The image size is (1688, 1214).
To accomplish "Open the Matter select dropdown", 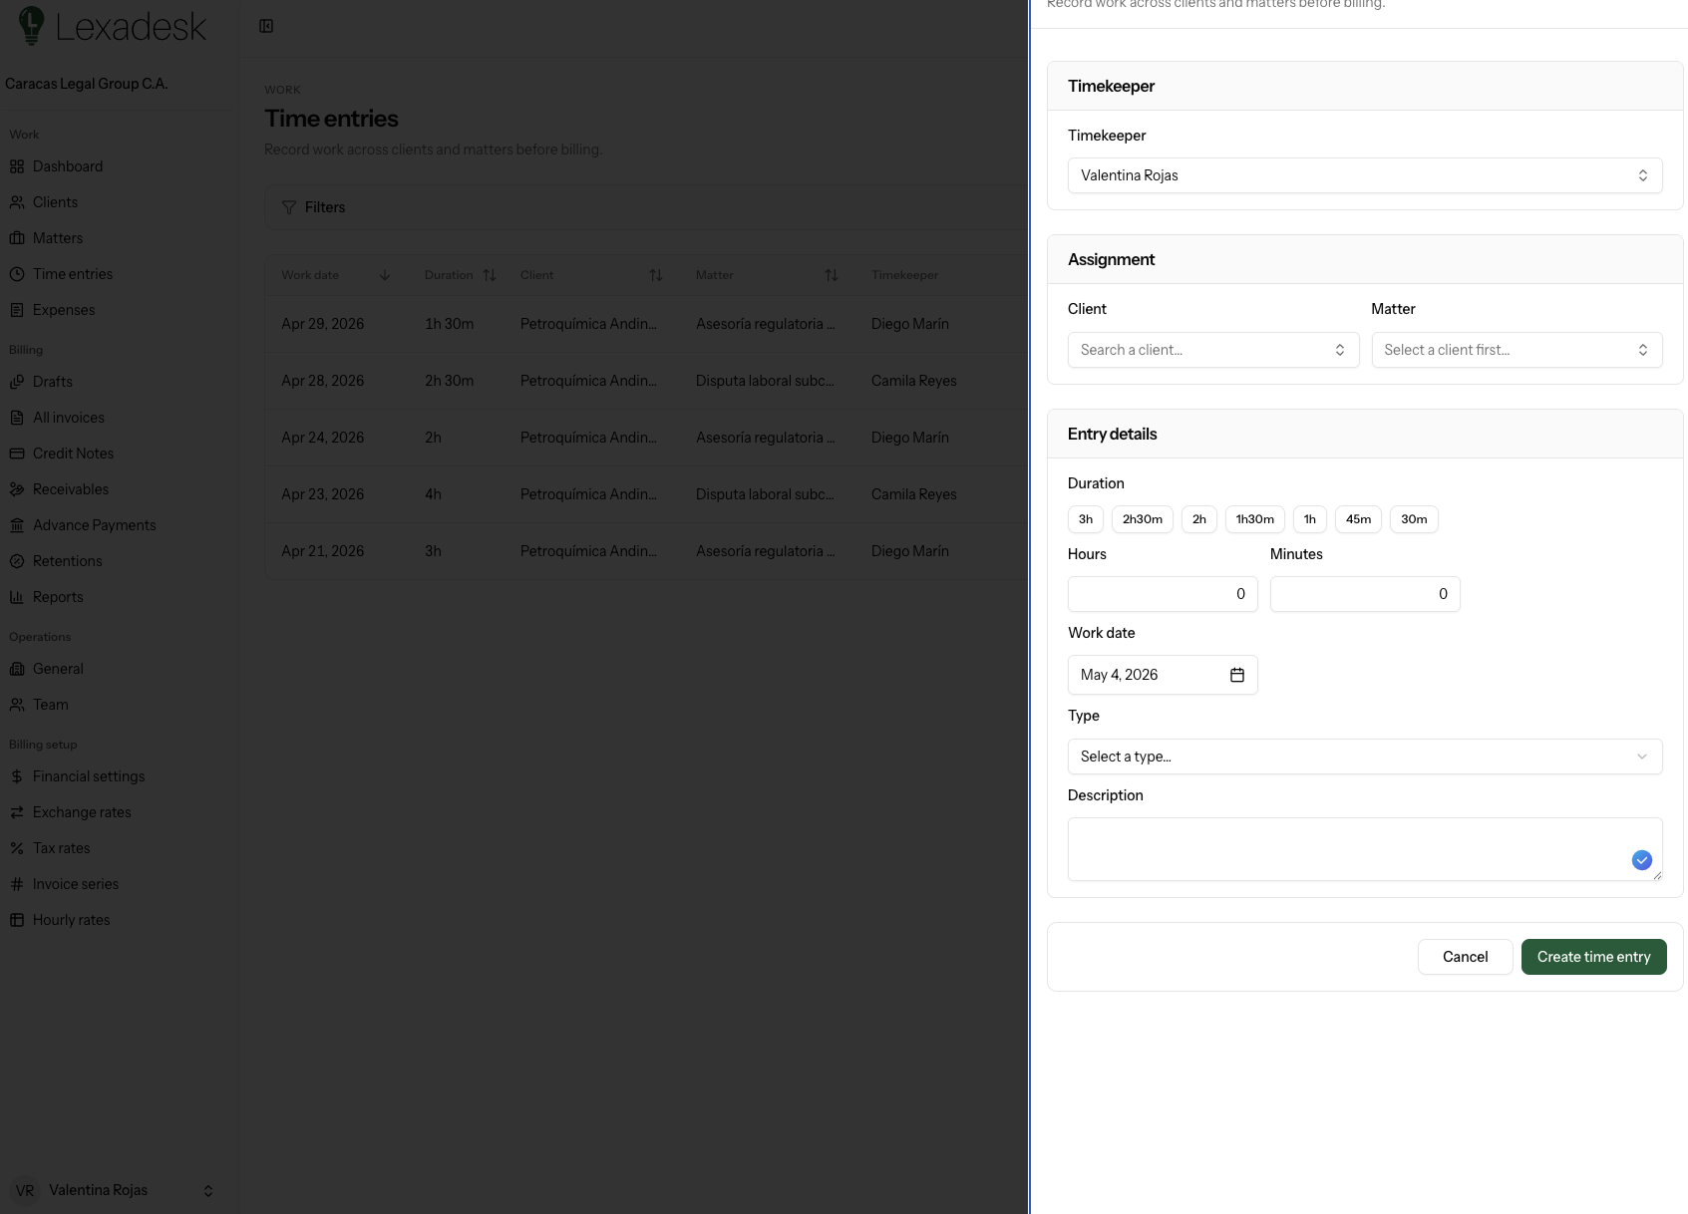I will (x=1517, y=350).
